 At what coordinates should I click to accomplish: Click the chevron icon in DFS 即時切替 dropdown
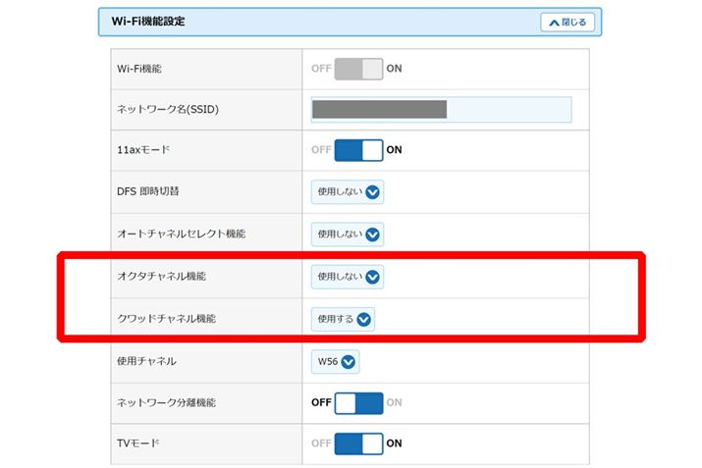point(372,192)
